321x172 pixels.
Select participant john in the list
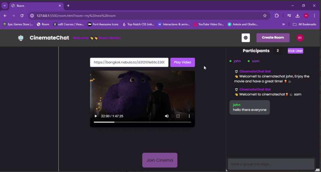pyautogui.click(x=237, y=61)
